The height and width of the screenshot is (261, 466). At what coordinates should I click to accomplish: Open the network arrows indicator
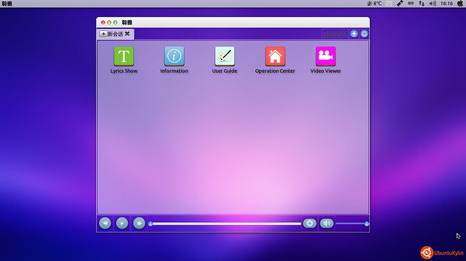[x=421, y=3]
